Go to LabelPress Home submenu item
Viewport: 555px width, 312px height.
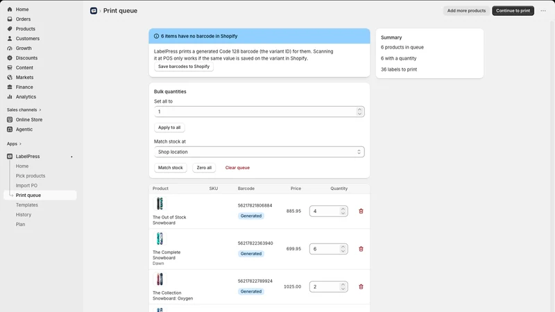coord(22,166)
